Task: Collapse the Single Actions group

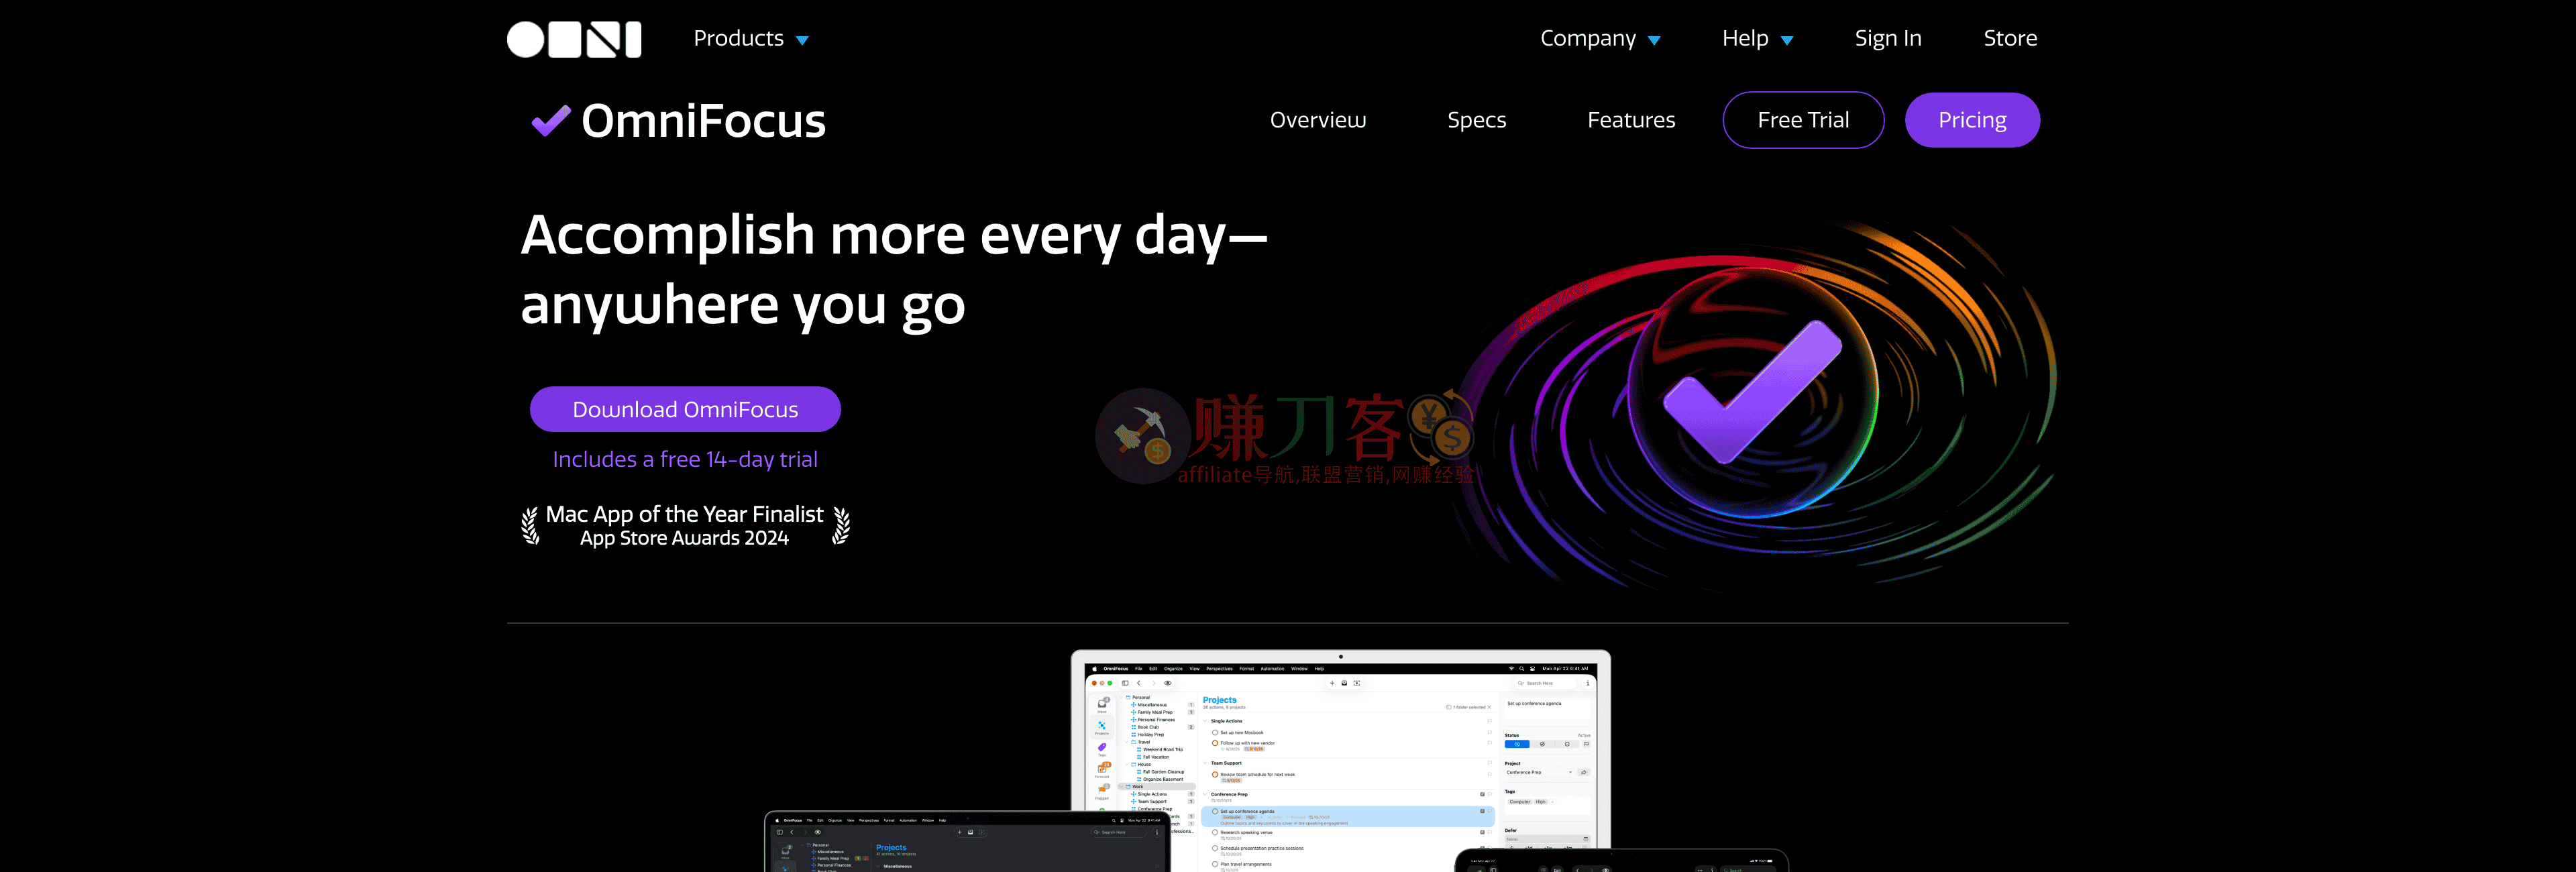Action: 1206,721
